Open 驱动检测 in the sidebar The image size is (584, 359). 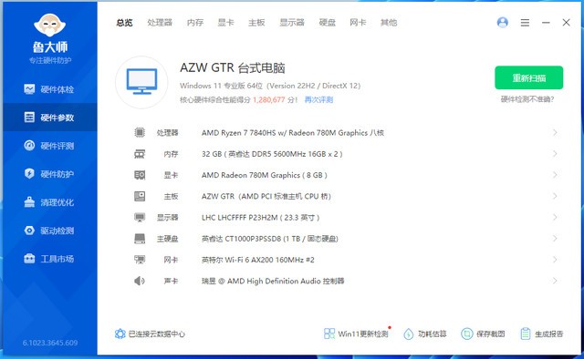[50, 231]
